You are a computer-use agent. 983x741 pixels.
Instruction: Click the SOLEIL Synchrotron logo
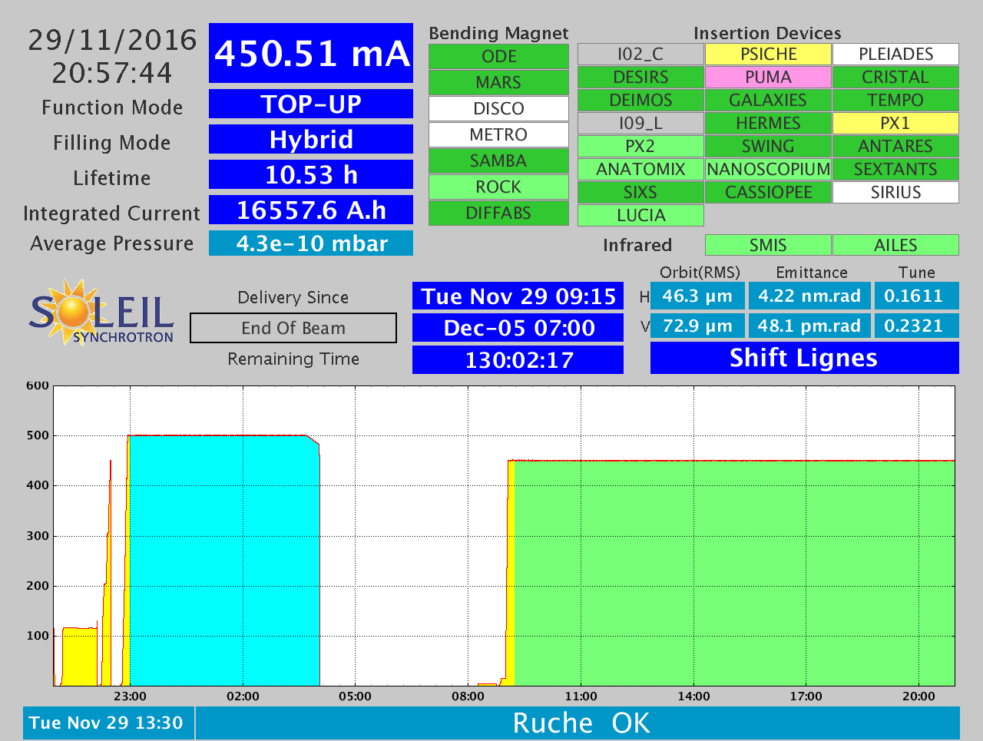102,311
